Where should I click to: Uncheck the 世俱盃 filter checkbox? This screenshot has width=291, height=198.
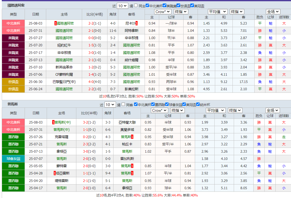click(x=178, y=5)
